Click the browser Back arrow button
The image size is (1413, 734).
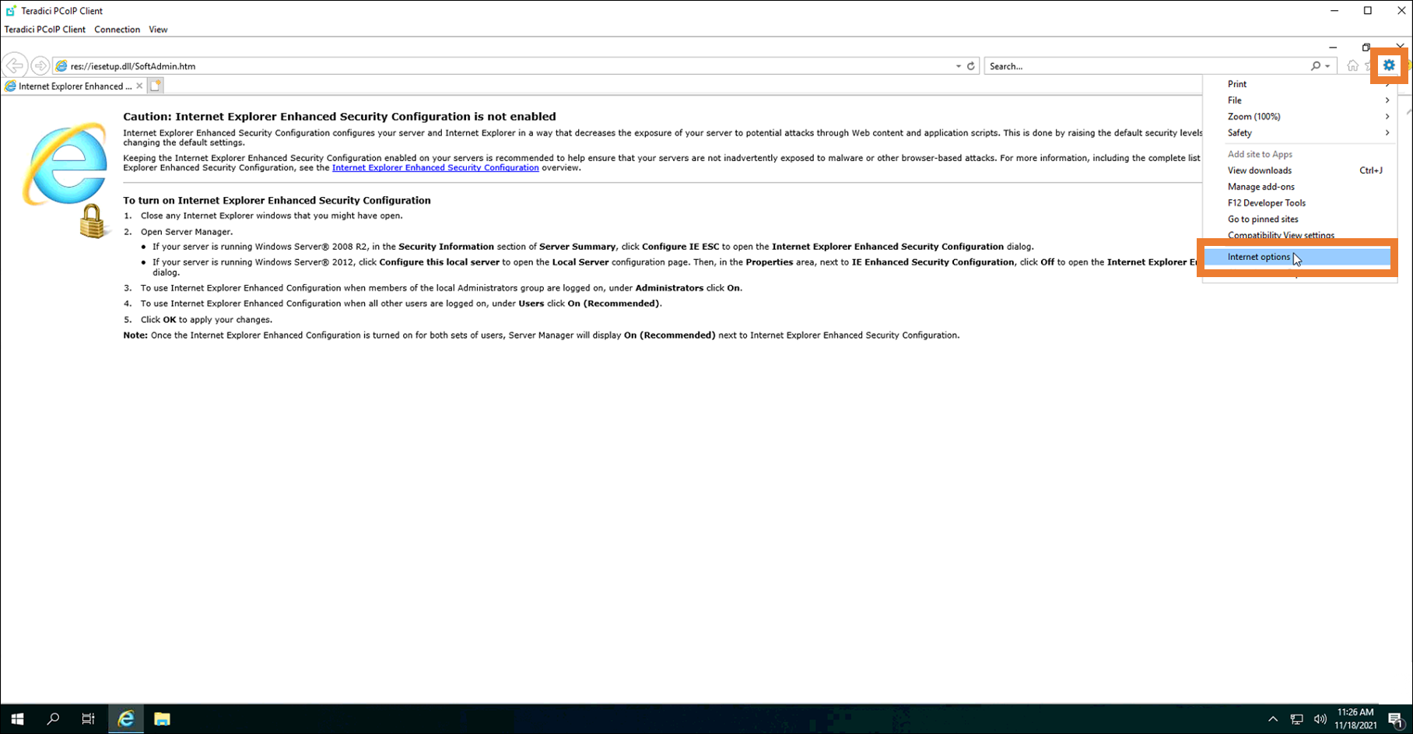point(15,66)
